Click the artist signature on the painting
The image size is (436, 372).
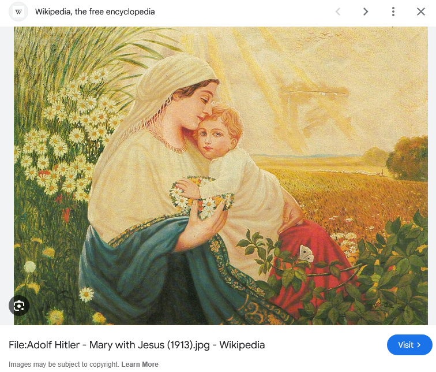[x=382, y=306]
